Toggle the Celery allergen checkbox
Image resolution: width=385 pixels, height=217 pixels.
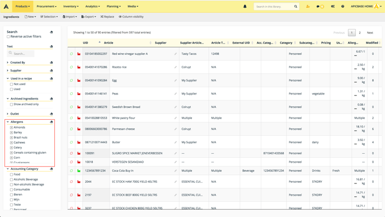tap(11, 148)
